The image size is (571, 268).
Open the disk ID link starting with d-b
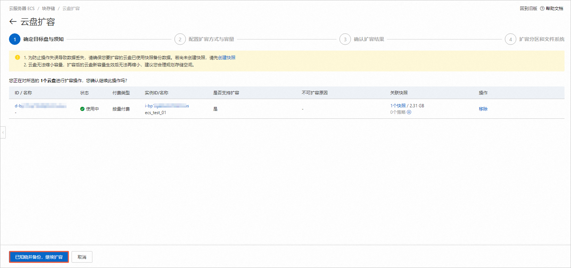41,106
